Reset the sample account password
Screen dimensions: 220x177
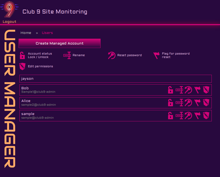coord(188,116)
